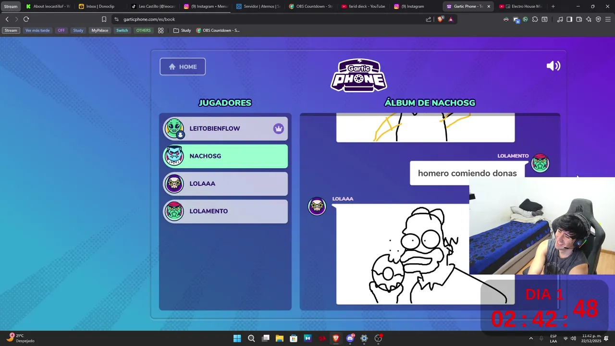Image resolution: width=615 pixels, height=346 pixels.
Task: Open the Switch bookmark group
Action: tap(122, 30)
